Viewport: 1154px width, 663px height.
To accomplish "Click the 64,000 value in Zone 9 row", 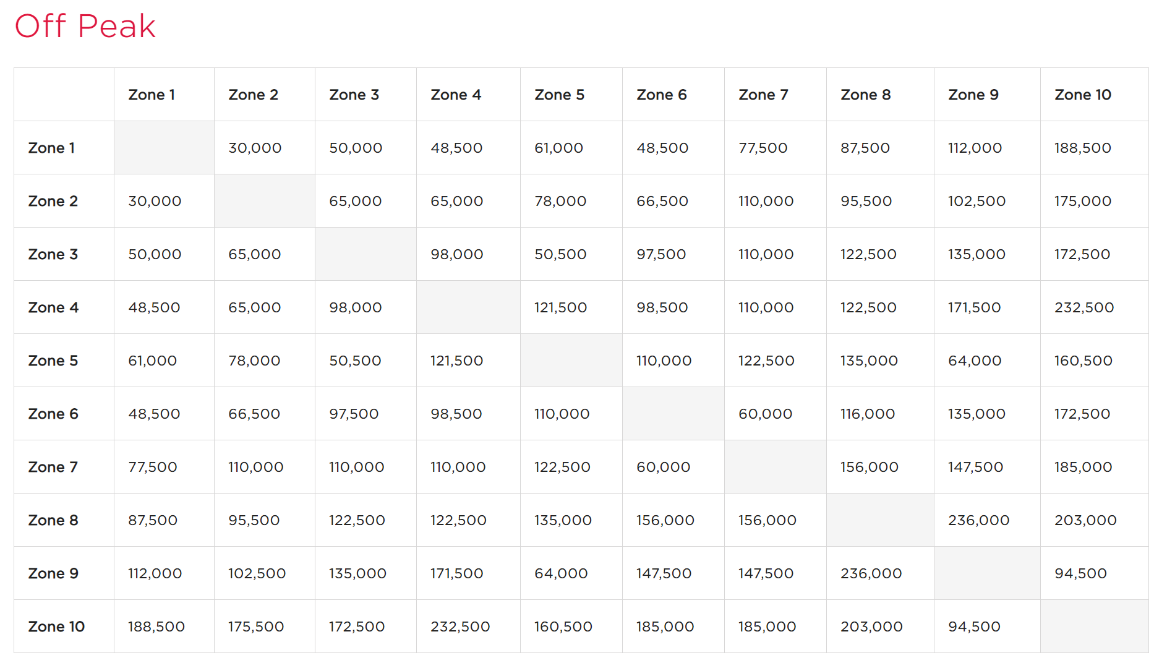I will (561, 573).
